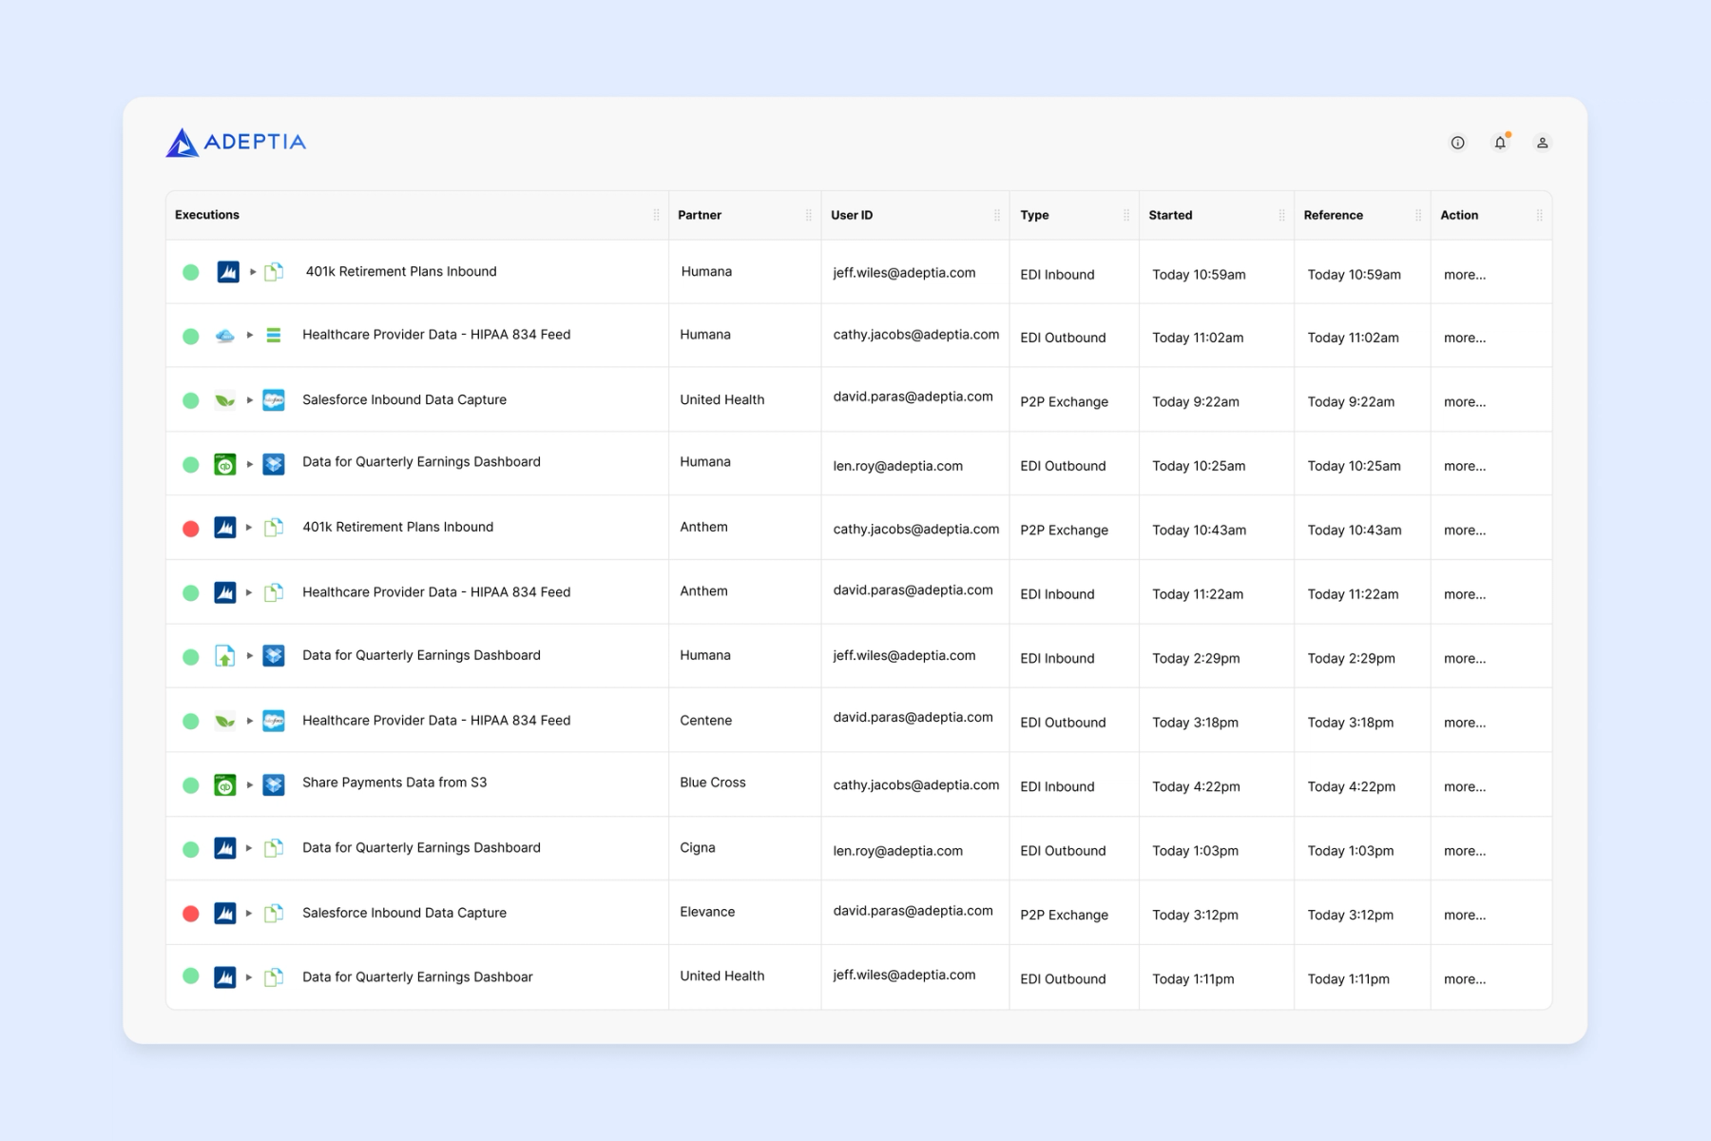Click the Dropbox icon in the Blue Cross row
This screenshot has height=1141, width=1711.
point(274,784)
